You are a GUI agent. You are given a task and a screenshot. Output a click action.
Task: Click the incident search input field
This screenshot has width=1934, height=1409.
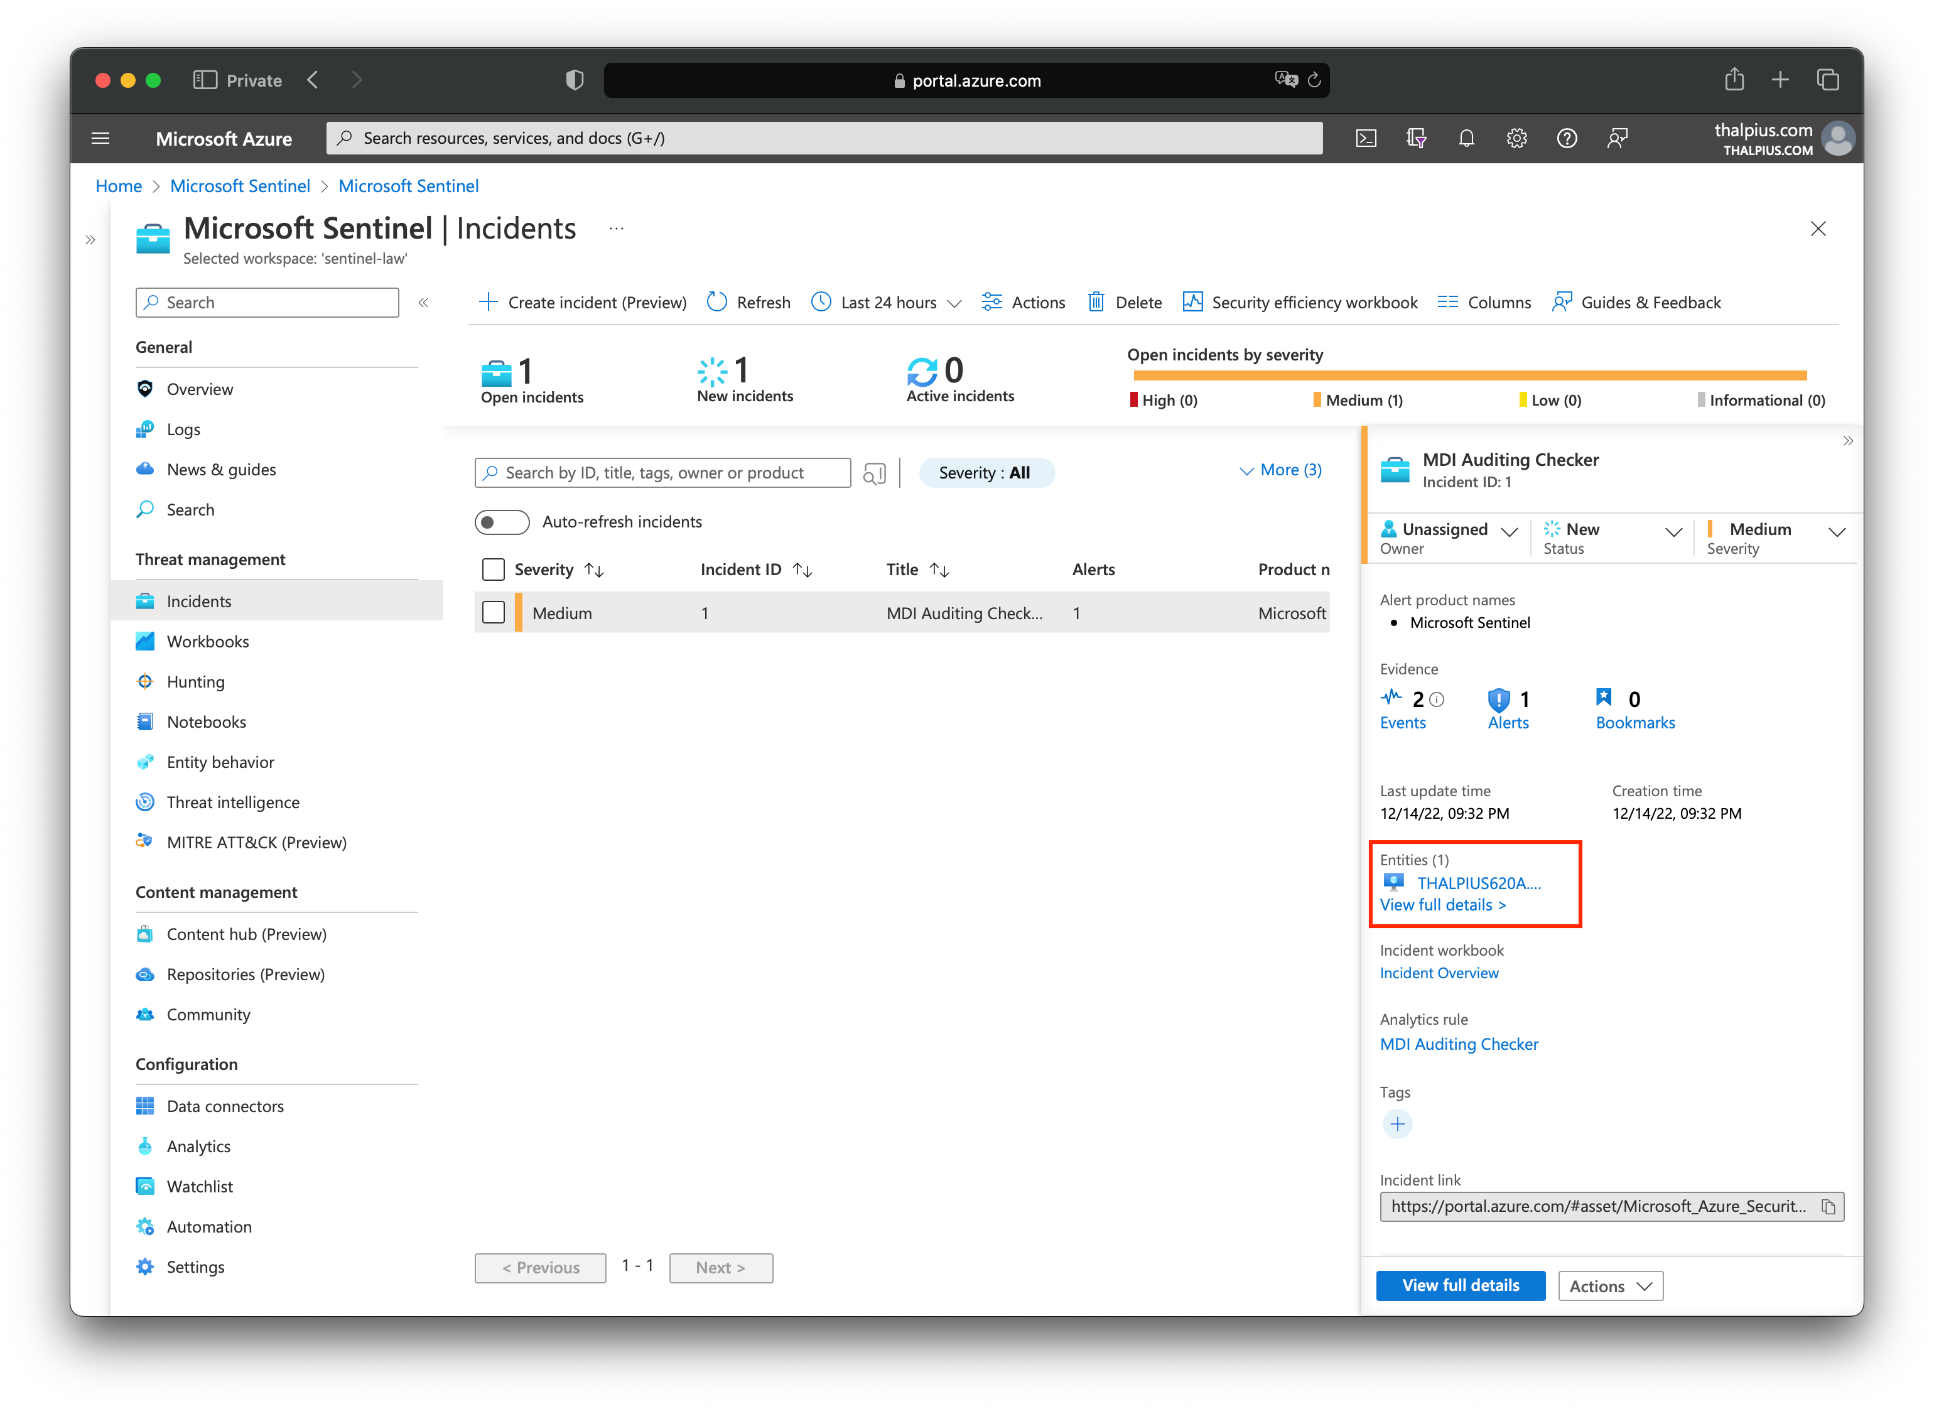click(665, 473)
